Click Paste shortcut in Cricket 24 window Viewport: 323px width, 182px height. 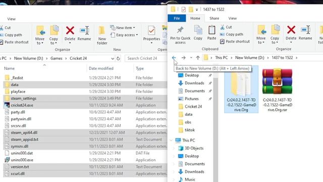click(14, 42)
